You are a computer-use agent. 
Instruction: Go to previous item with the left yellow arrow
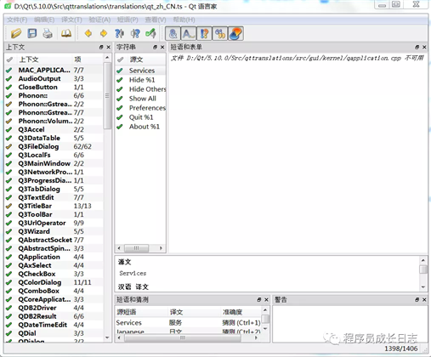88,33
